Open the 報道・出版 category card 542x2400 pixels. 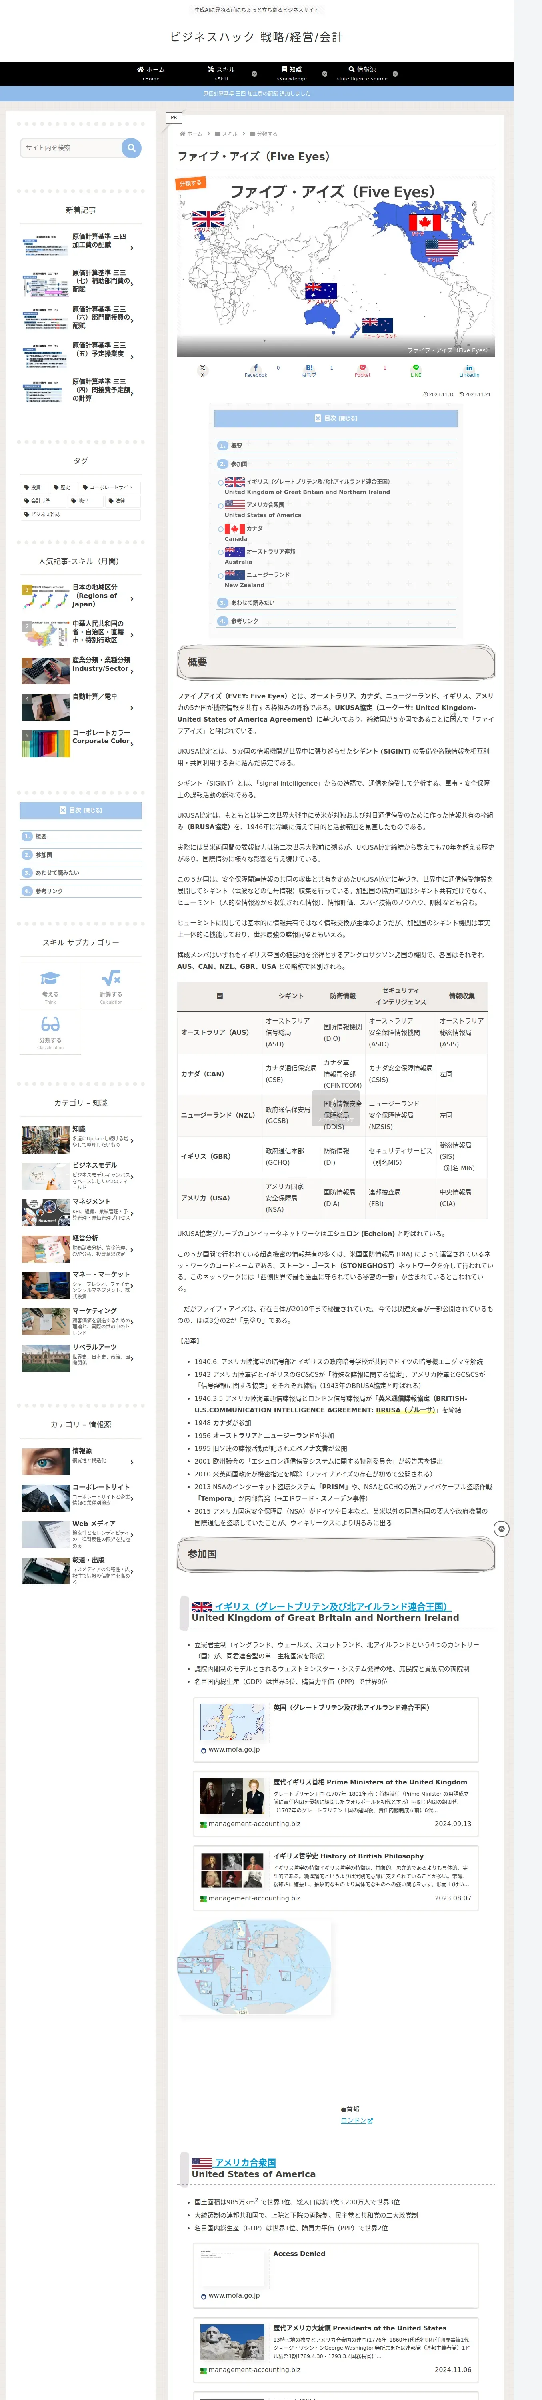81,1570
